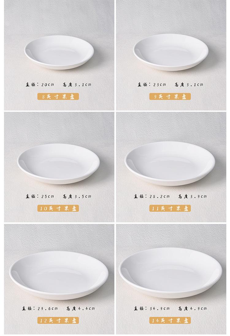
Task: Select the 20cm diameter plate image
Action: tap(59, 53)
